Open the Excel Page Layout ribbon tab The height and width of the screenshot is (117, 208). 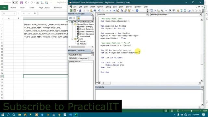[44, 7]
